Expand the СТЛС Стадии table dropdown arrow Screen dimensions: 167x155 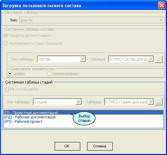151,102
